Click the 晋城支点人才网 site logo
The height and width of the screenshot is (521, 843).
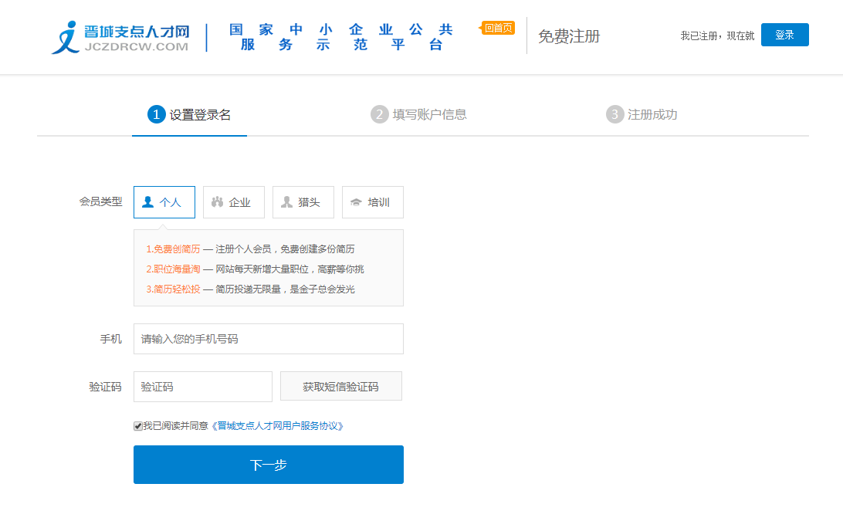(120, 37)
